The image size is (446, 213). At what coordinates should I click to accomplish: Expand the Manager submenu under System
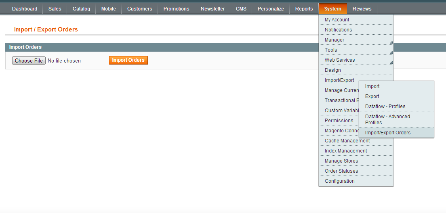334,40
